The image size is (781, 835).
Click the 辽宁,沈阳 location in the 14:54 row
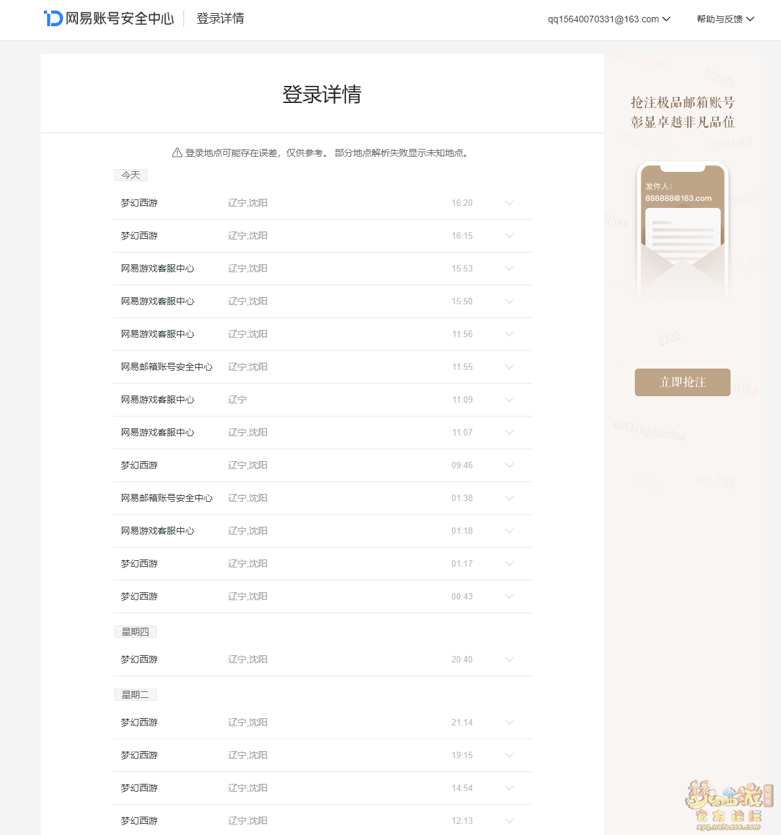[248, 788]
